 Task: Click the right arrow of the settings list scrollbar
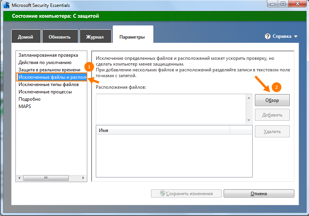coord(83,178)
